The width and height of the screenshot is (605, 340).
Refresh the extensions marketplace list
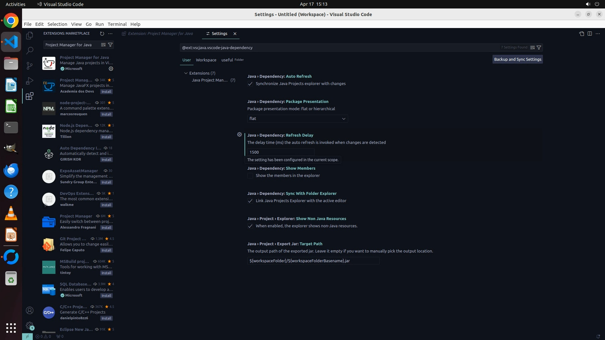click(x=102, y=33)
